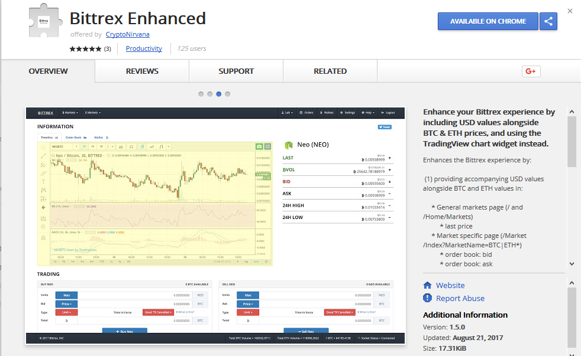The height and width of the screenshot is (356, 581).
Task: Click the '(3)' review count
Action: tap(108, 49)
